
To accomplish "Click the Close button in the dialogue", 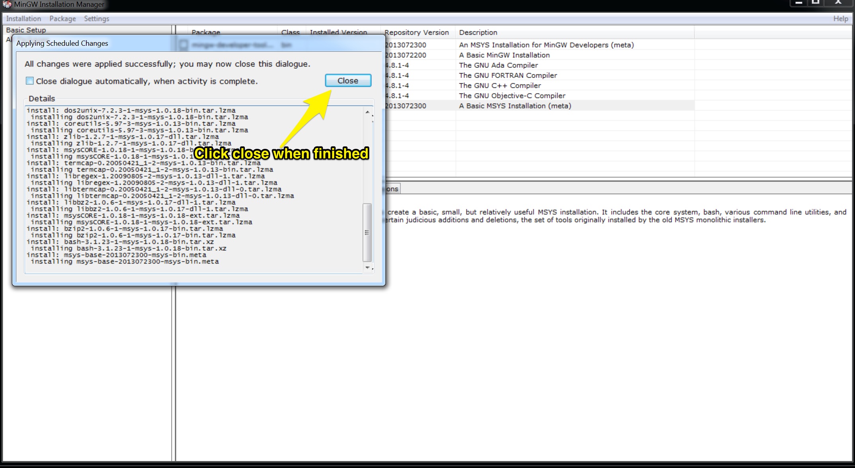I will tap(348, 80).
